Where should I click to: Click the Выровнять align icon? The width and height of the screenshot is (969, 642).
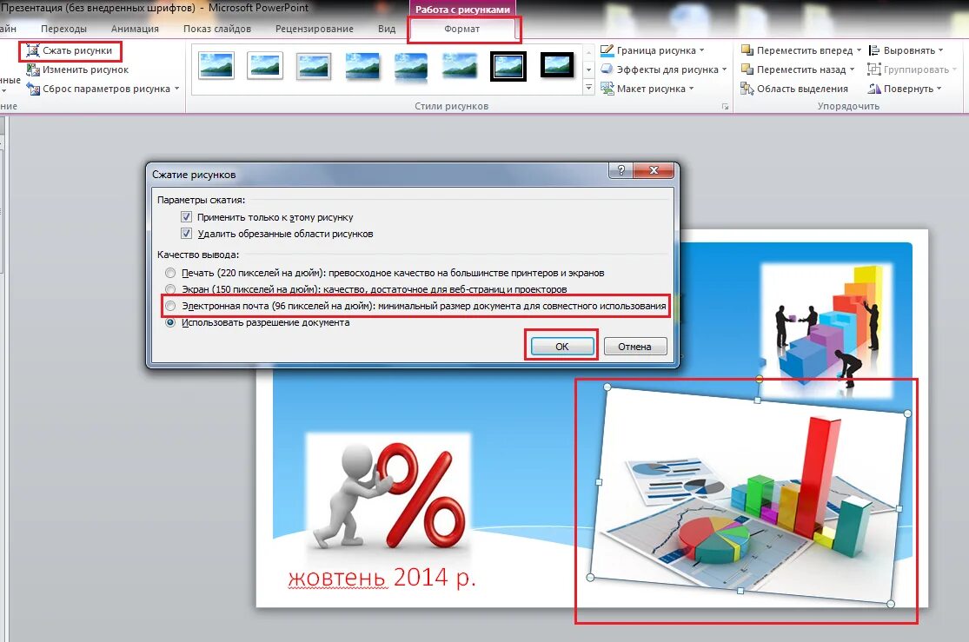pyautogui.click(x=873, y=50)
